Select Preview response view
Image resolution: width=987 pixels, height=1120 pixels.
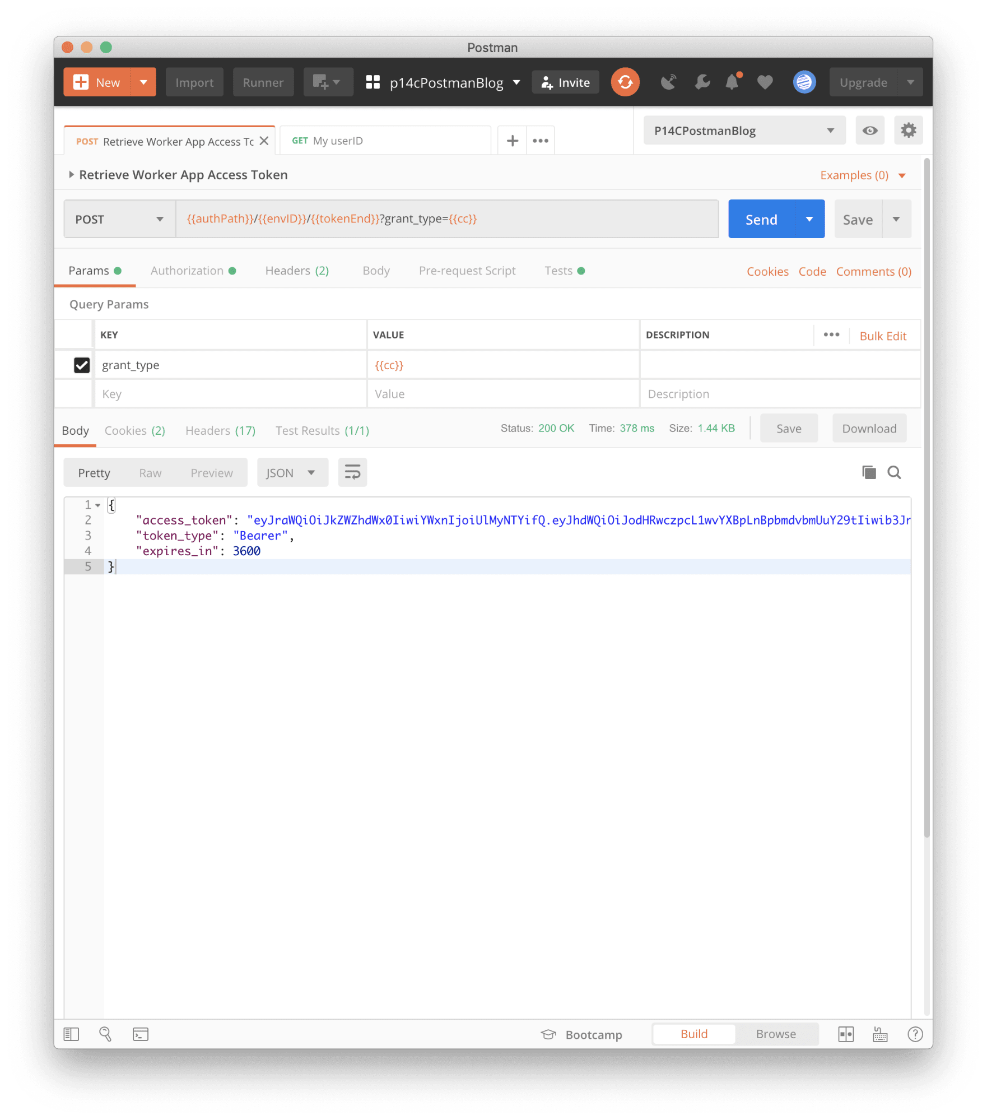click(211, 473)
